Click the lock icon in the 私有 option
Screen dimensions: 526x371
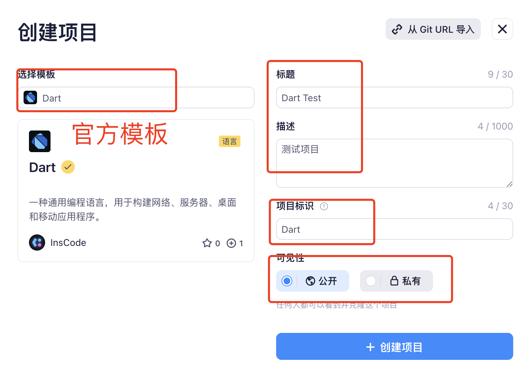(x=394, y=281)
